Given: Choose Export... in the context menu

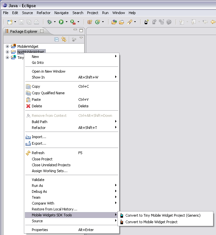Looking at the screenshot, I should (x=72, y=143).
